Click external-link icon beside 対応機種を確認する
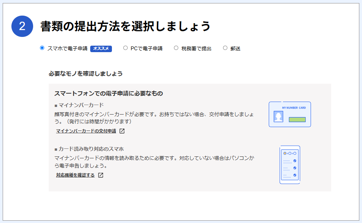 (100, 175)
